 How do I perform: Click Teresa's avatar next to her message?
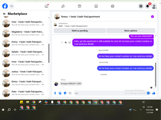[x=56, y=84]
